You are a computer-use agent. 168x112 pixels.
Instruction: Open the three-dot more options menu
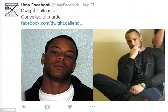pos(92,107)
